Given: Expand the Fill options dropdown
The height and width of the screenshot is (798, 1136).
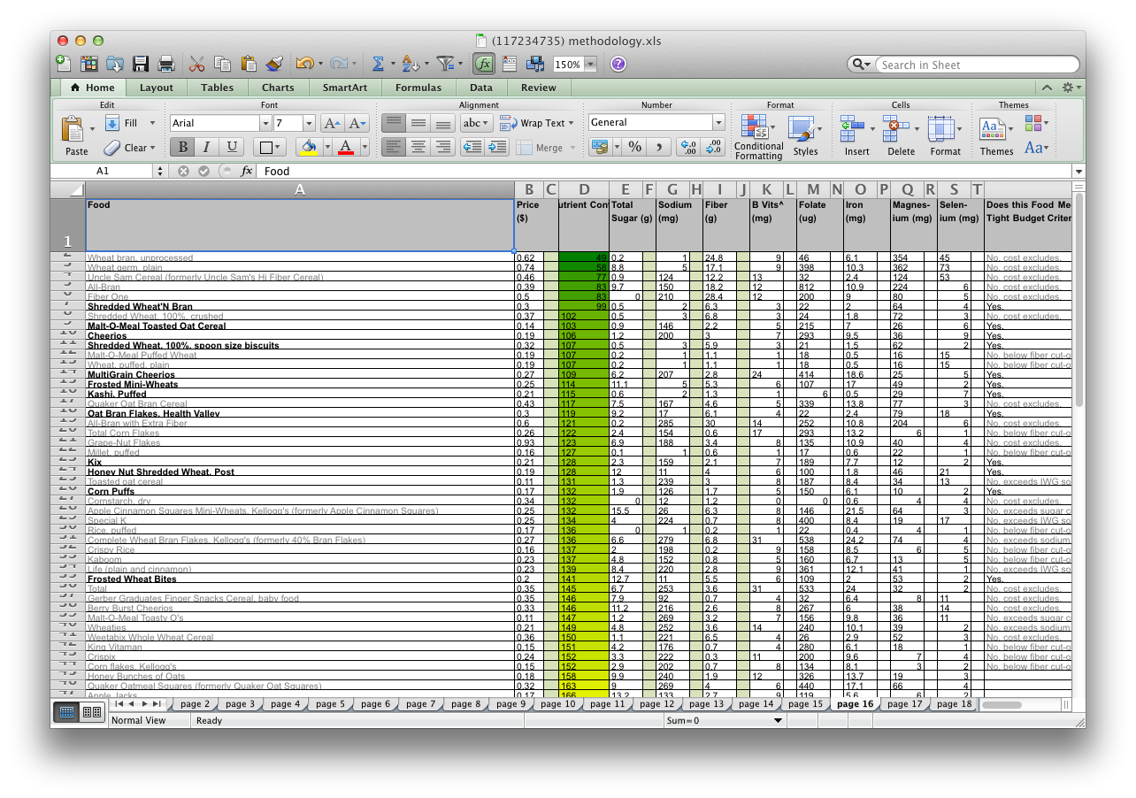Looking at the screenshot, I should (152, 123).
